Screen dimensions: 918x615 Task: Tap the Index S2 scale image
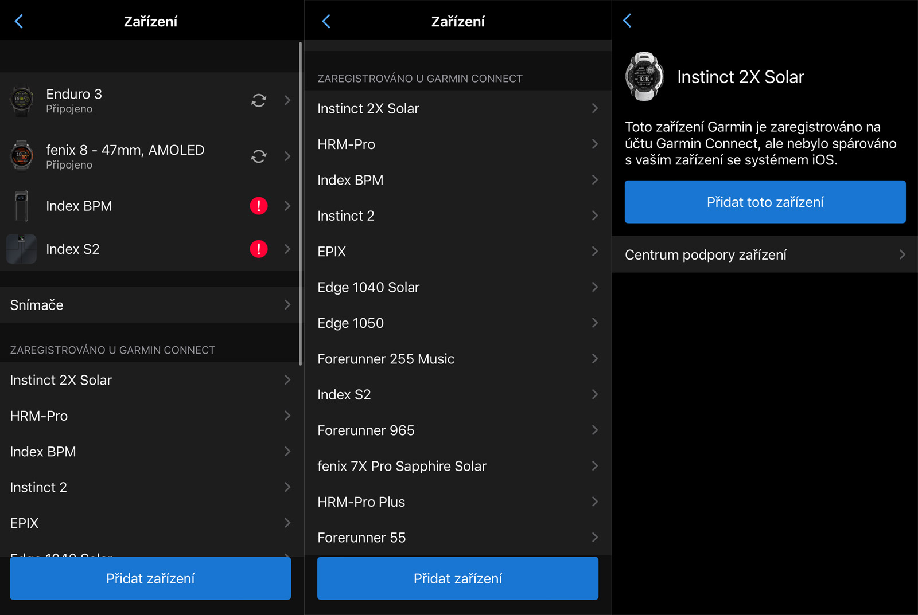click(x=21, y=249)
